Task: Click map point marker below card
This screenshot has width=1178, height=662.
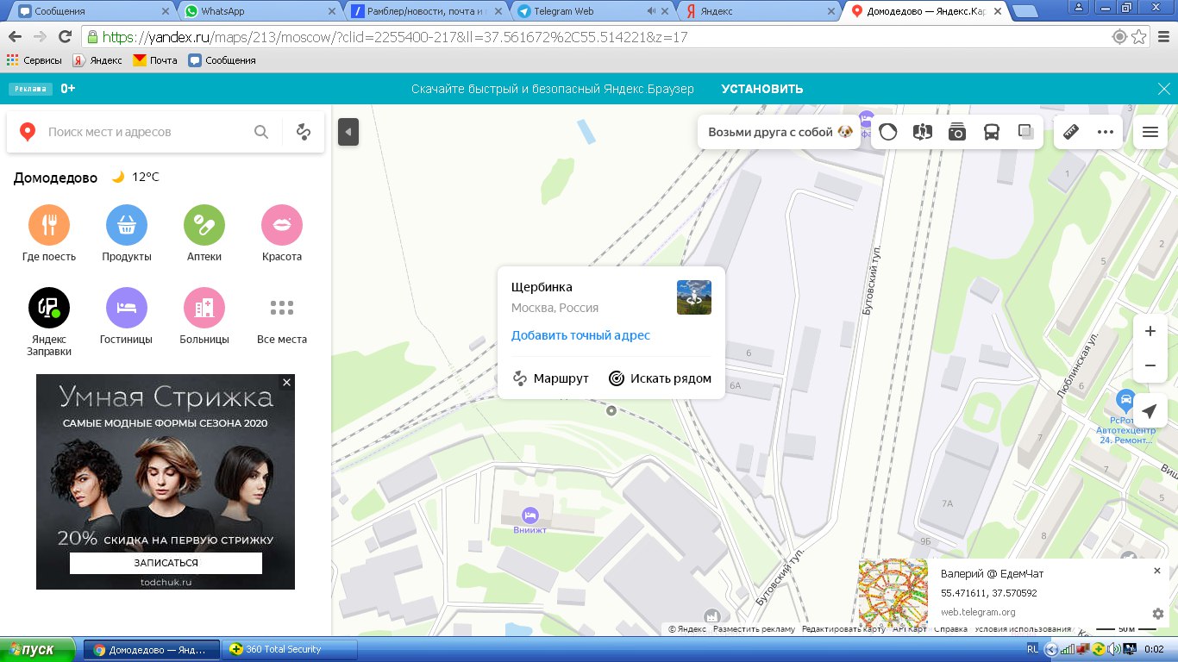Action: coord(611,410)
